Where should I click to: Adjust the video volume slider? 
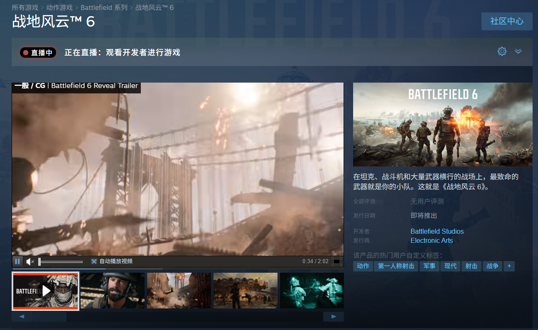coord(60,262)
